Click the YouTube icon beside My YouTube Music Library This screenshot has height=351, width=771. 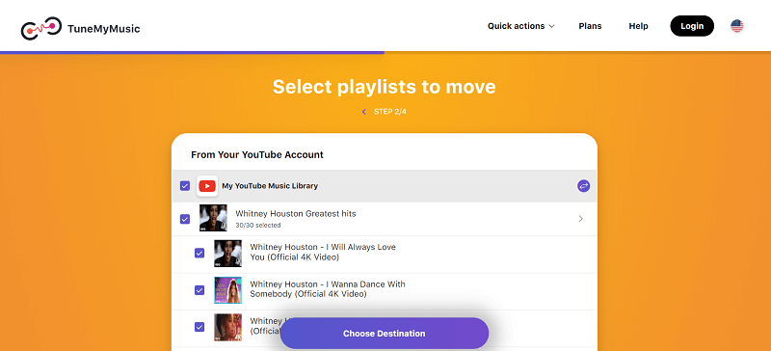click(x=207, y=186)
